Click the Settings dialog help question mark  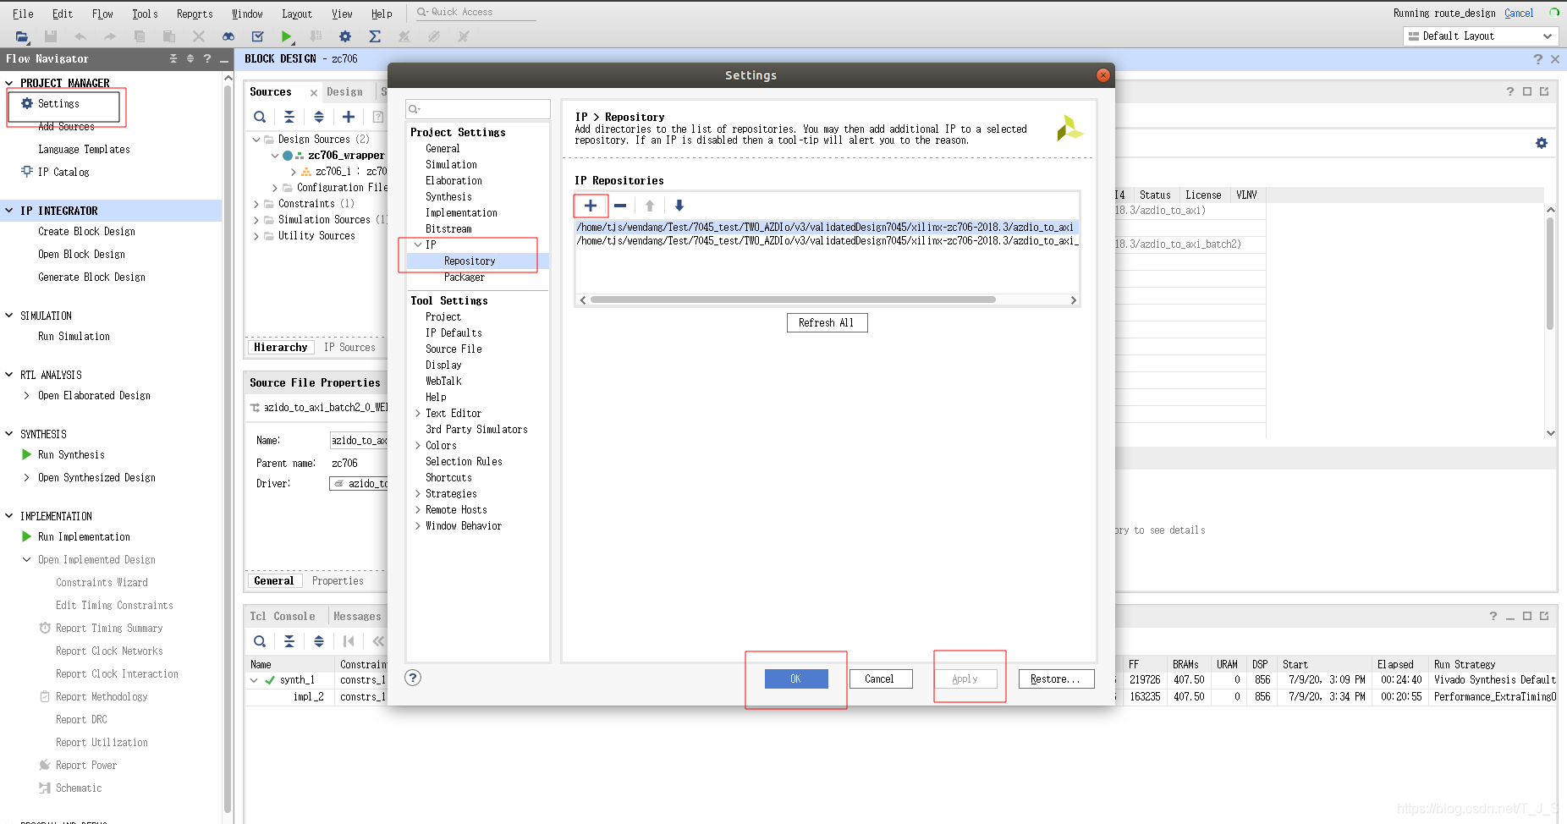tap(413, 678)
